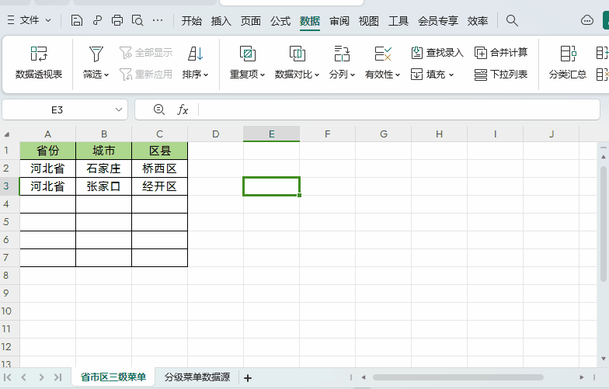Screen dimensions: 609x389
Task: Select the cell containing 张家口
Action: pos(104,186)
